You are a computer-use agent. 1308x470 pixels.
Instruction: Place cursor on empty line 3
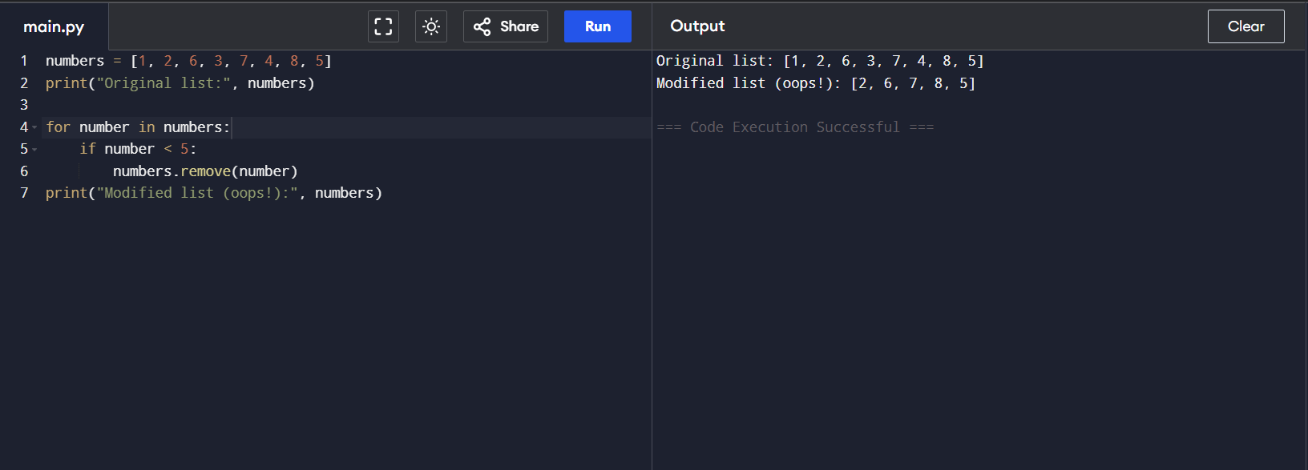point(240,105)
